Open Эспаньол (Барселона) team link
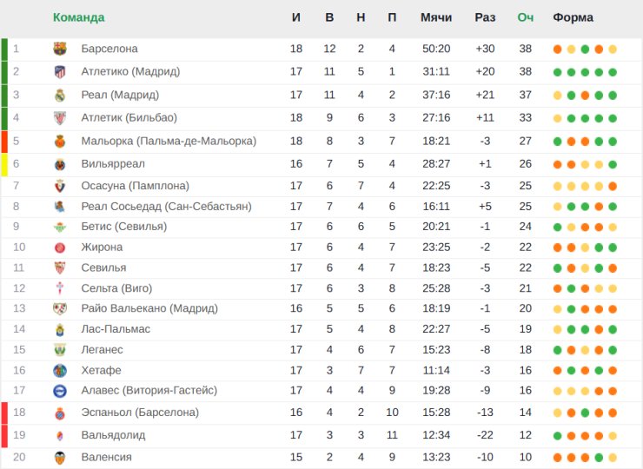643x469 pixels. pyautogui.click(x=140, y=412)
